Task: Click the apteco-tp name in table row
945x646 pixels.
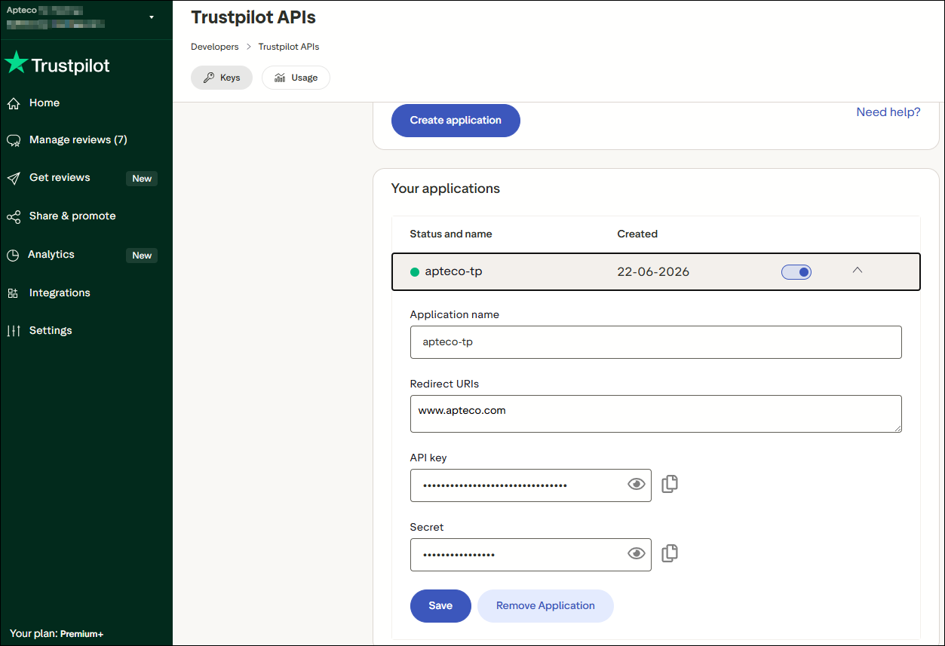Action: [453, 272]
